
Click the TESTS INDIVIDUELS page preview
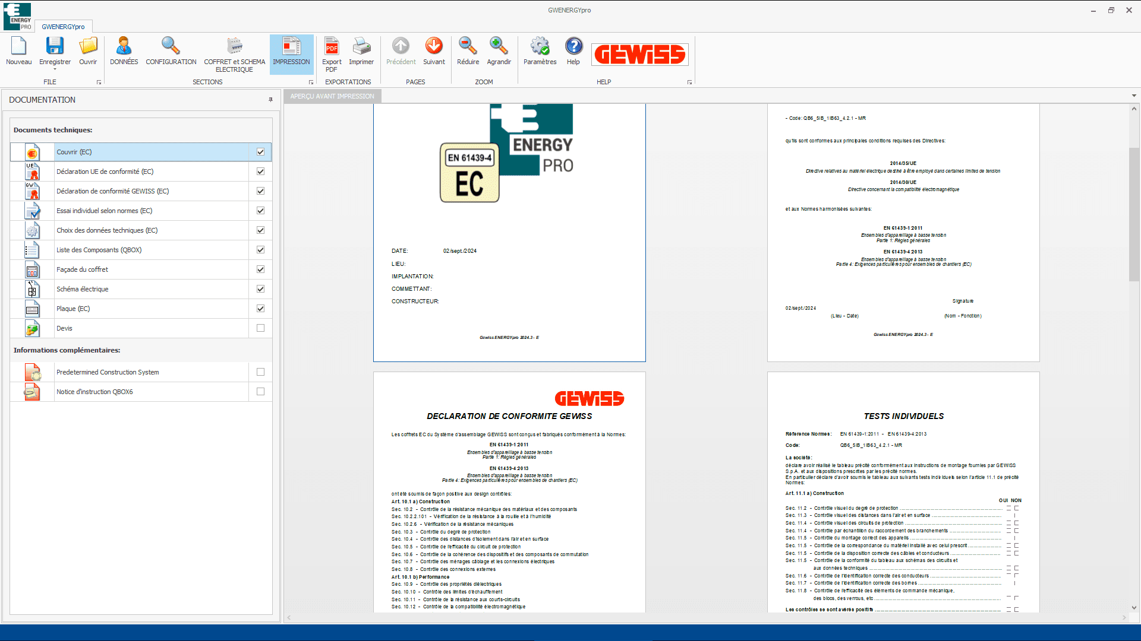click(x=903, y=492)
